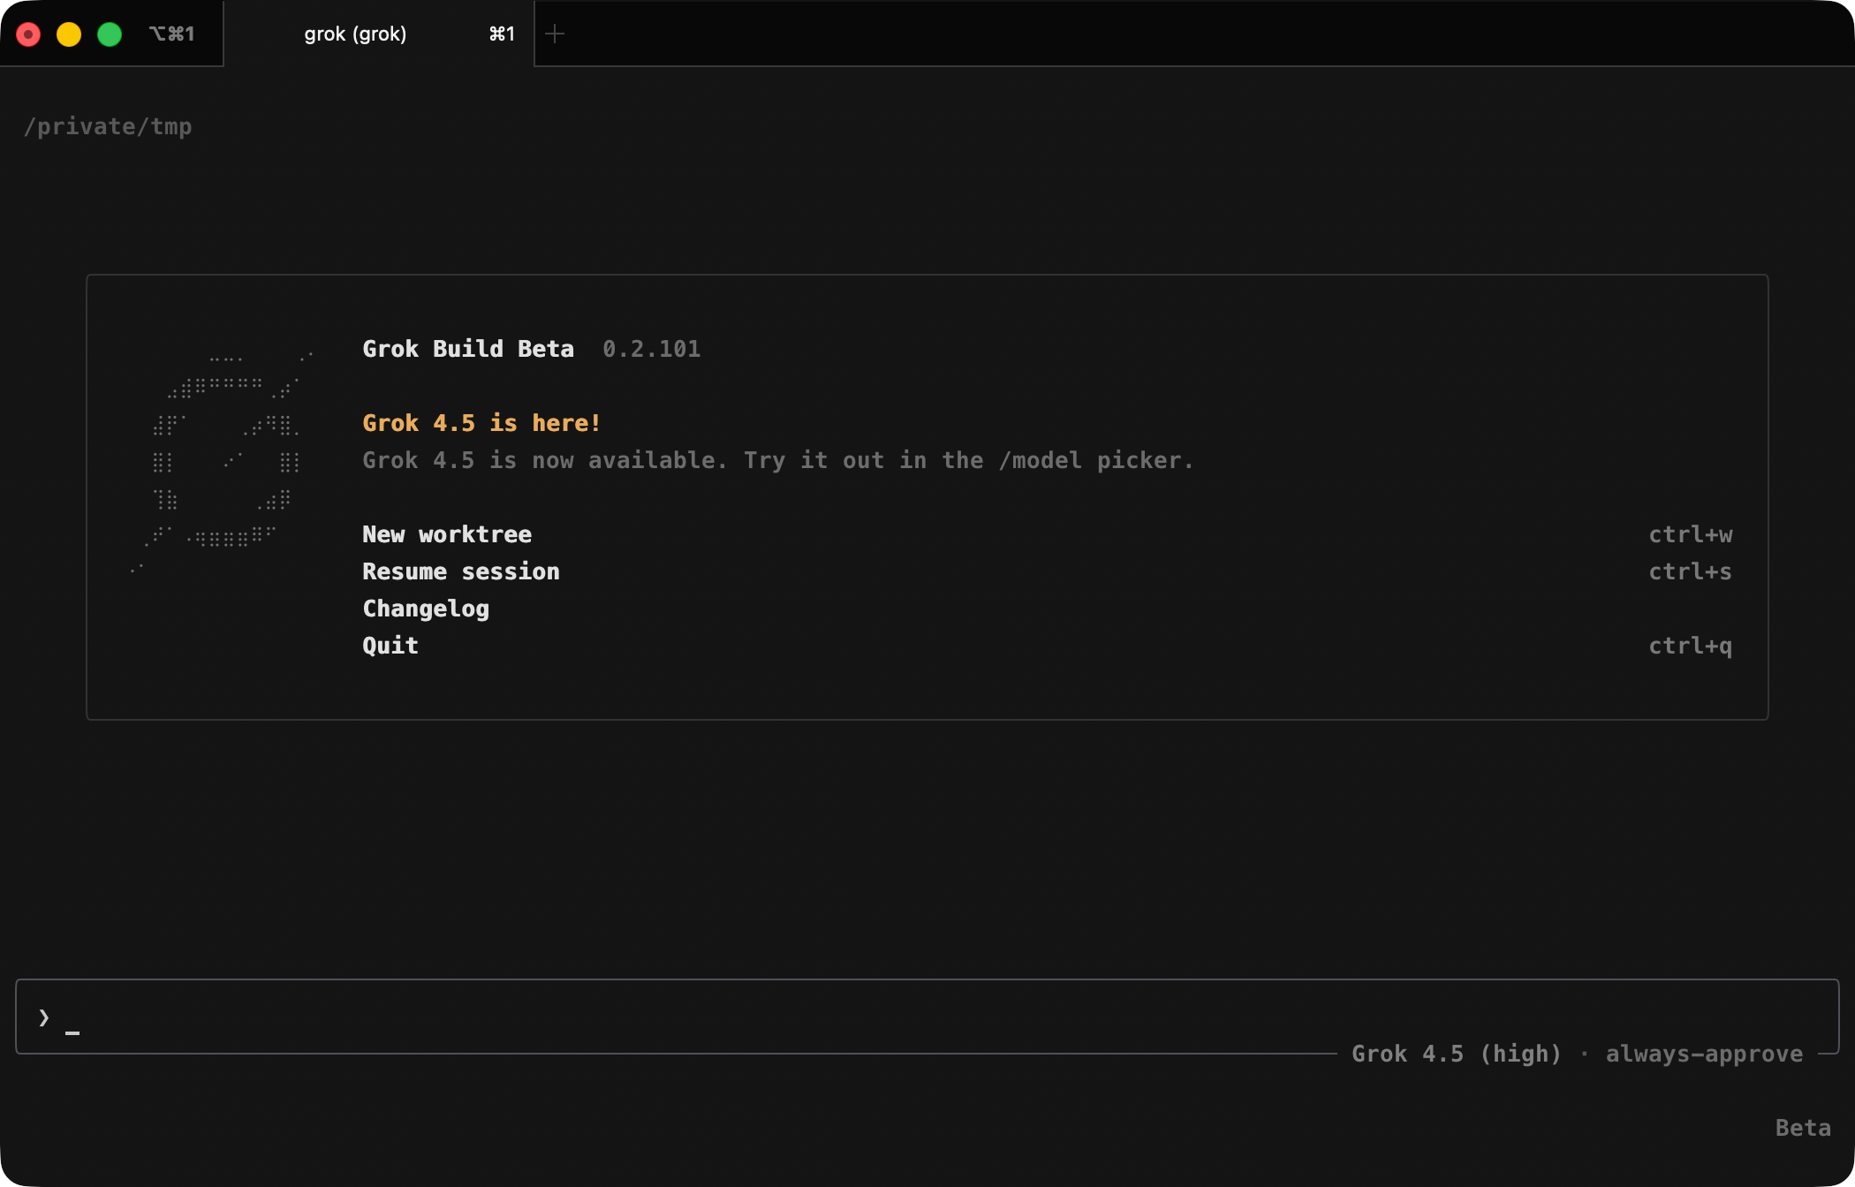Click the '/model picker' availability message
Viewport: 1855px width, 1187px height.
click(778, 460)
